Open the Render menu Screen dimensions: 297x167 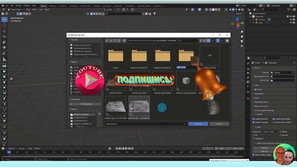[x=19, y=6]
